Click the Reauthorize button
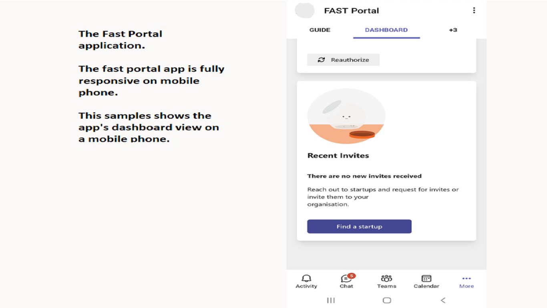The width and height of the screenshot is (547, 308). coord(343,60)
